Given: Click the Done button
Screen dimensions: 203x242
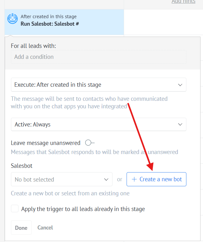Looking at the screenshot, I should click(x=21, y=228).
